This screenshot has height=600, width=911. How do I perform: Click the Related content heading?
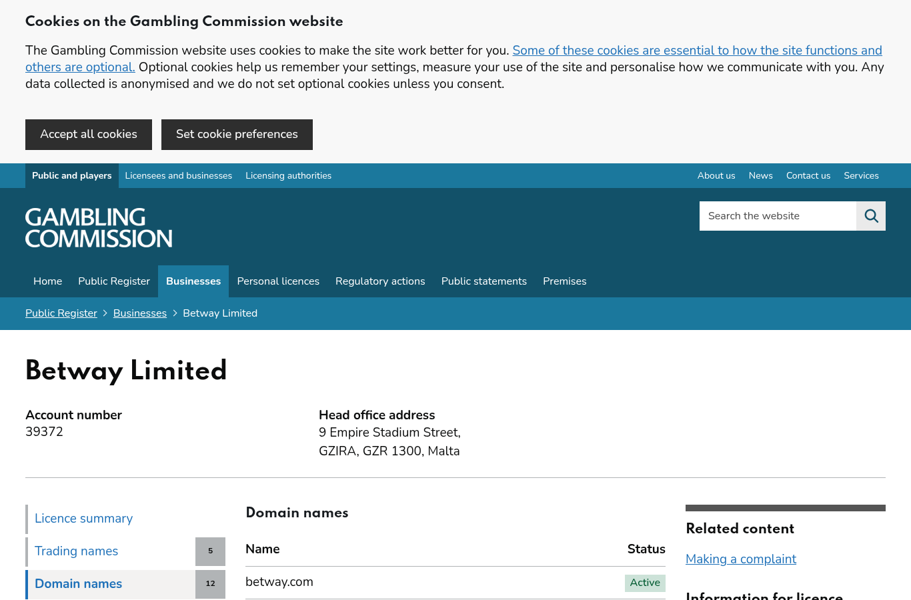pyautogui.click(x=740, y=529)
